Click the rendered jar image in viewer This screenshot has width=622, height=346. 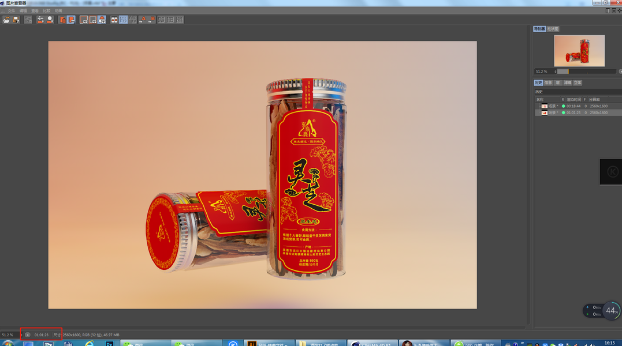263,175
